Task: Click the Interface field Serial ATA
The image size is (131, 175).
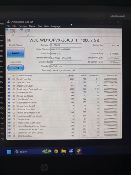Action: (66, 54)
